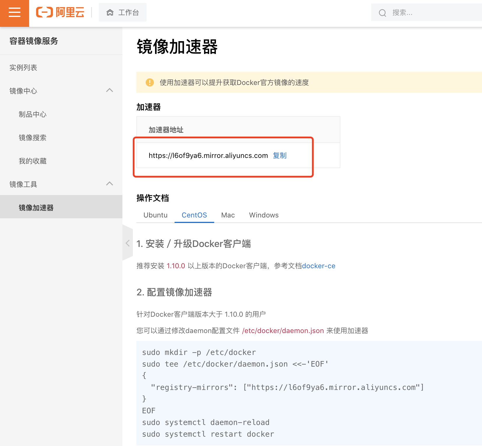Open 实例列表 in the sidebar
482x446 pixels.
[23, 68]
